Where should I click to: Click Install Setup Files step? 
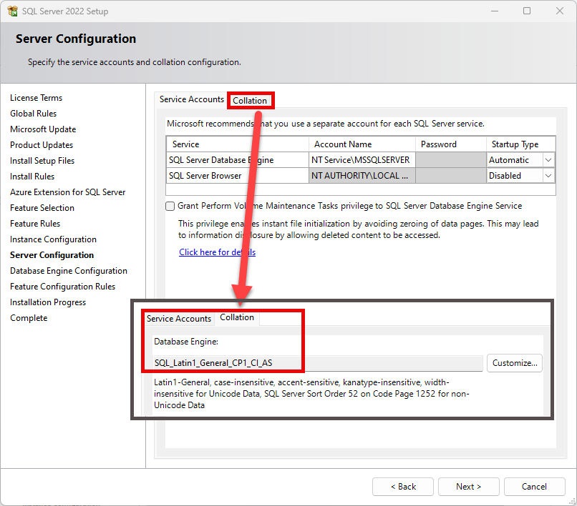[42, 161]
